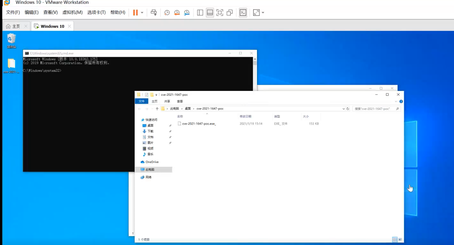Screen dimensions: 454x245
Task: Open 下载 in the navigation pane
Action: [x=150, y=131]
